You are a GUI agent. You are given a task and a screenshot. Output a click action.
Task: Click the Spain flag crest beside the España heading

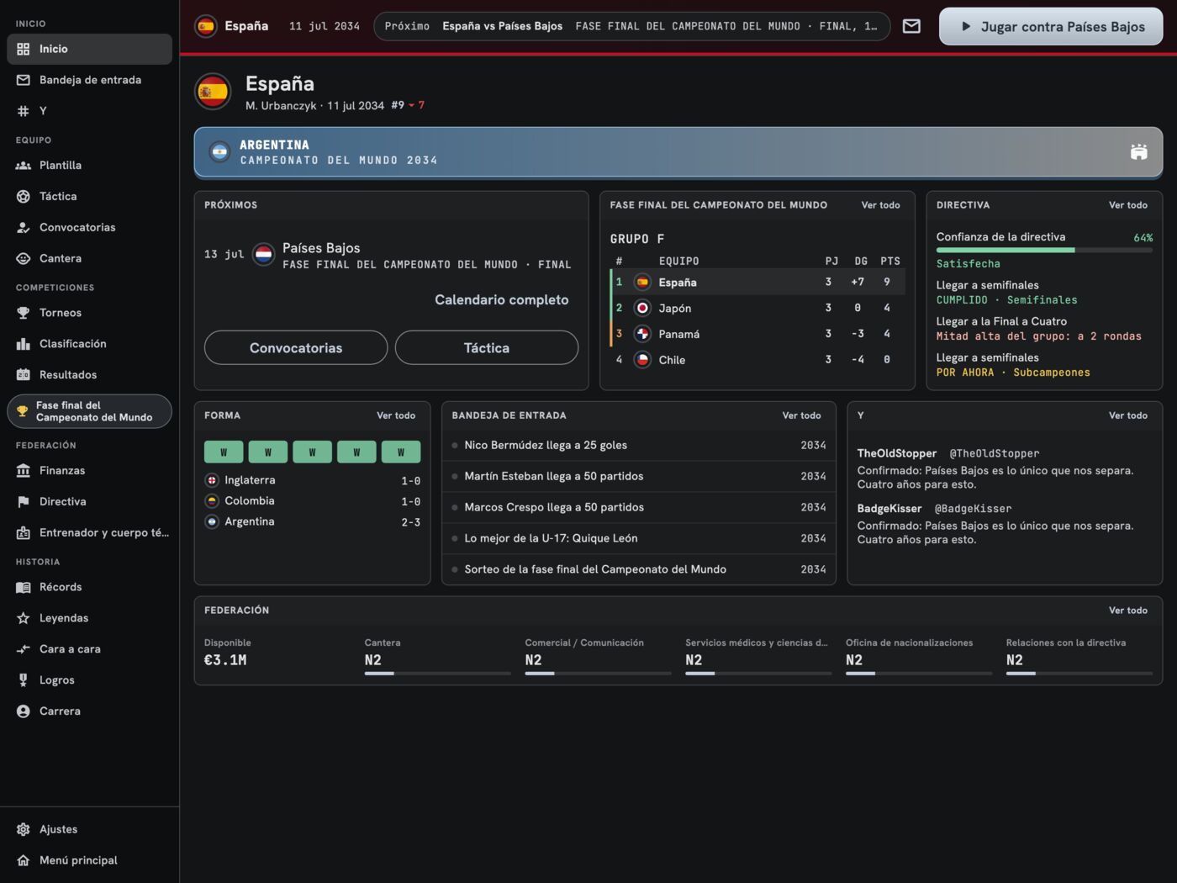tap(213, 93)
